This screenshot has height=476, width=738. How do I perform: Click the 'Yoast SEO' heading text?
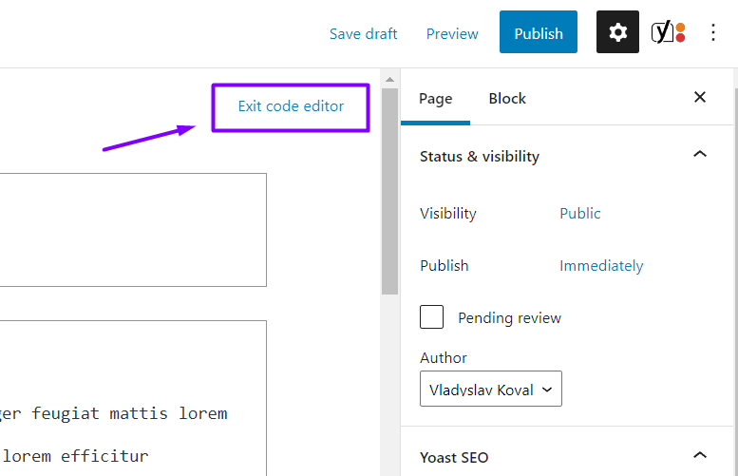pyautogui.click(x=454, y=457)
